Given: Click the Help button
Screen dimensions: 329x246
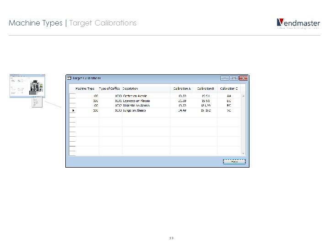Looking at the screenshot, I should 234,161.
